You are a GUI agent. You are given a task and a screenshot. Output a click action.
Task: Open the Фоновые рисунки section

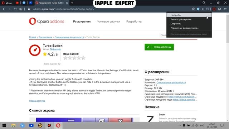tap(108, 21)
